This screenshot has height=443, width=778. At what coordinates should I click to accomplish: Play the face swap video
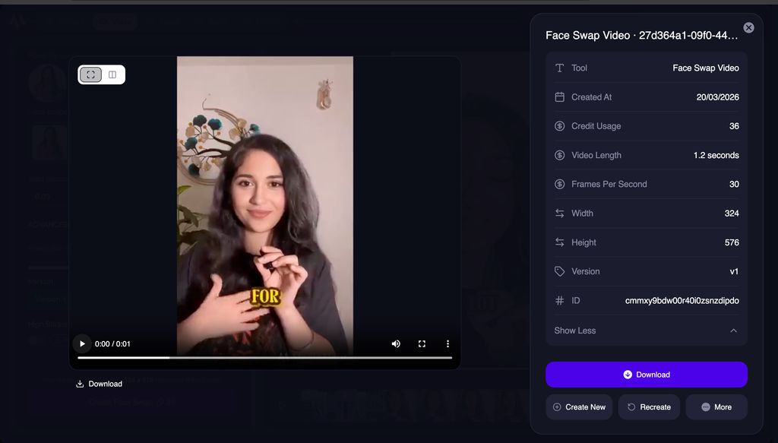pyautogui.click(x=82, y=343)
